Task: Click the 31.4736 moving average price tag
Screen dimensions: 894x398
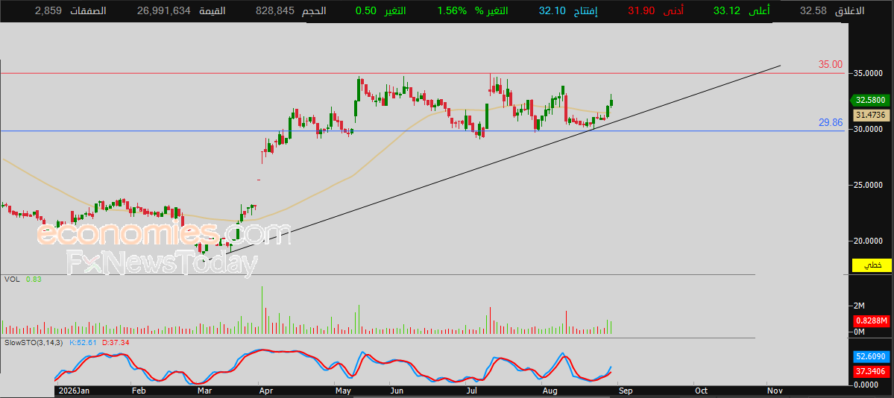Action: 872,116
